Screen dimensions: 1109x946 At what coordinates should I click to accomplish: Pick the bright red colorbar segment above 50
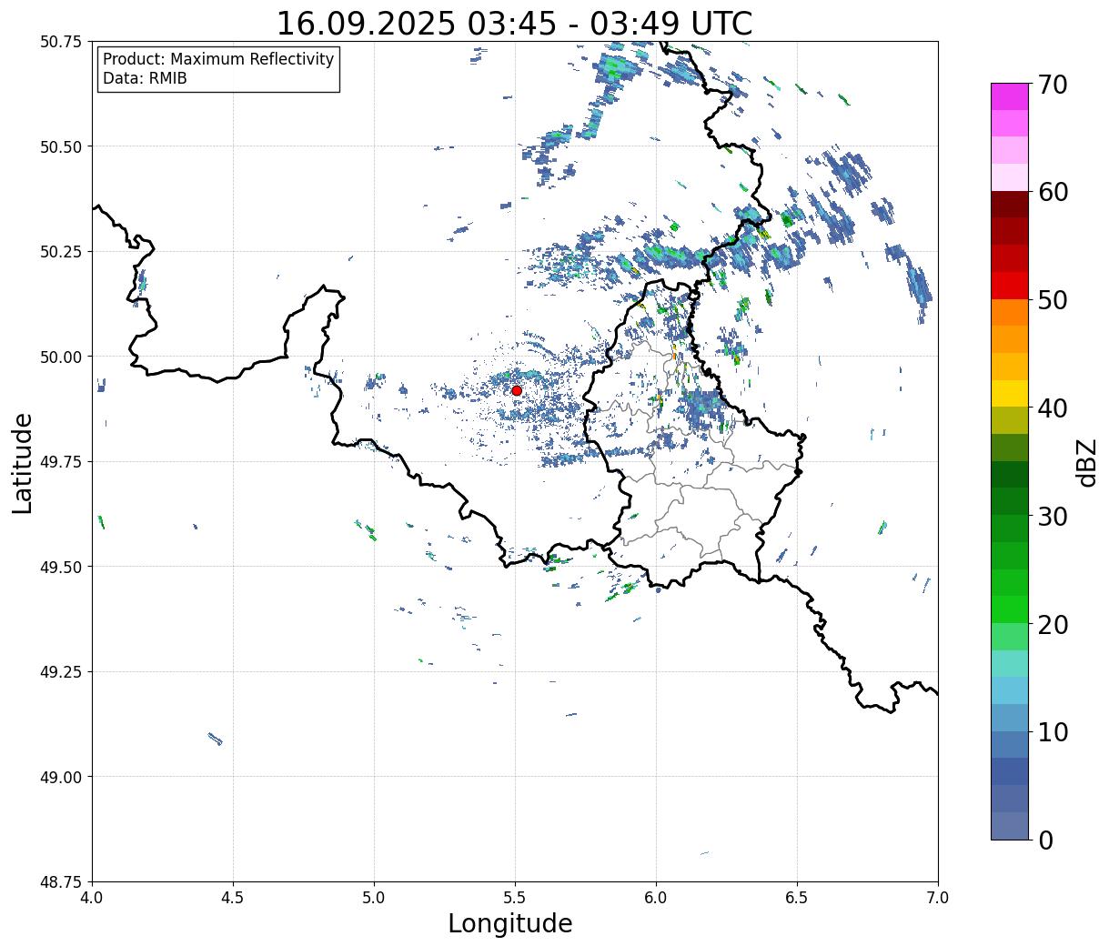[x=1010, y=286]
